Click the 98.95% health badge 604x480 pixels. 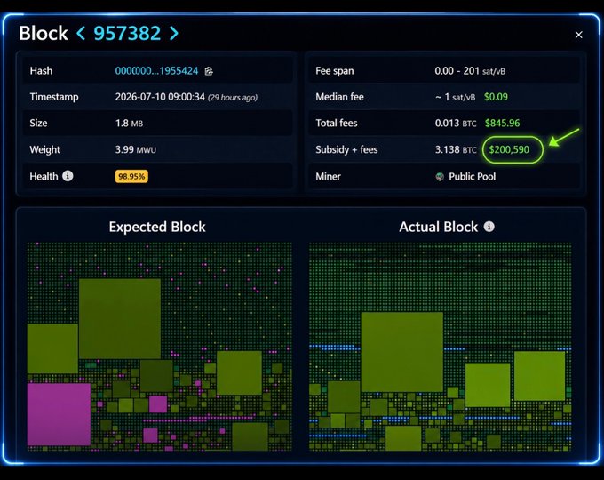(x=131, y=176)
